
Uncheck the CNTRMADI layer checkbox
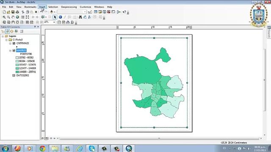click(14, 43)
